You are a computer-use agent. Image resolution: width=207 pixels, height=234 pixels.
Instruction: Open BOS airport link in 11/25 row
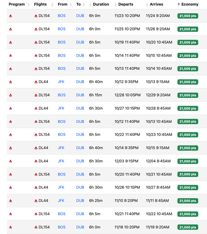tap(62, 29)
